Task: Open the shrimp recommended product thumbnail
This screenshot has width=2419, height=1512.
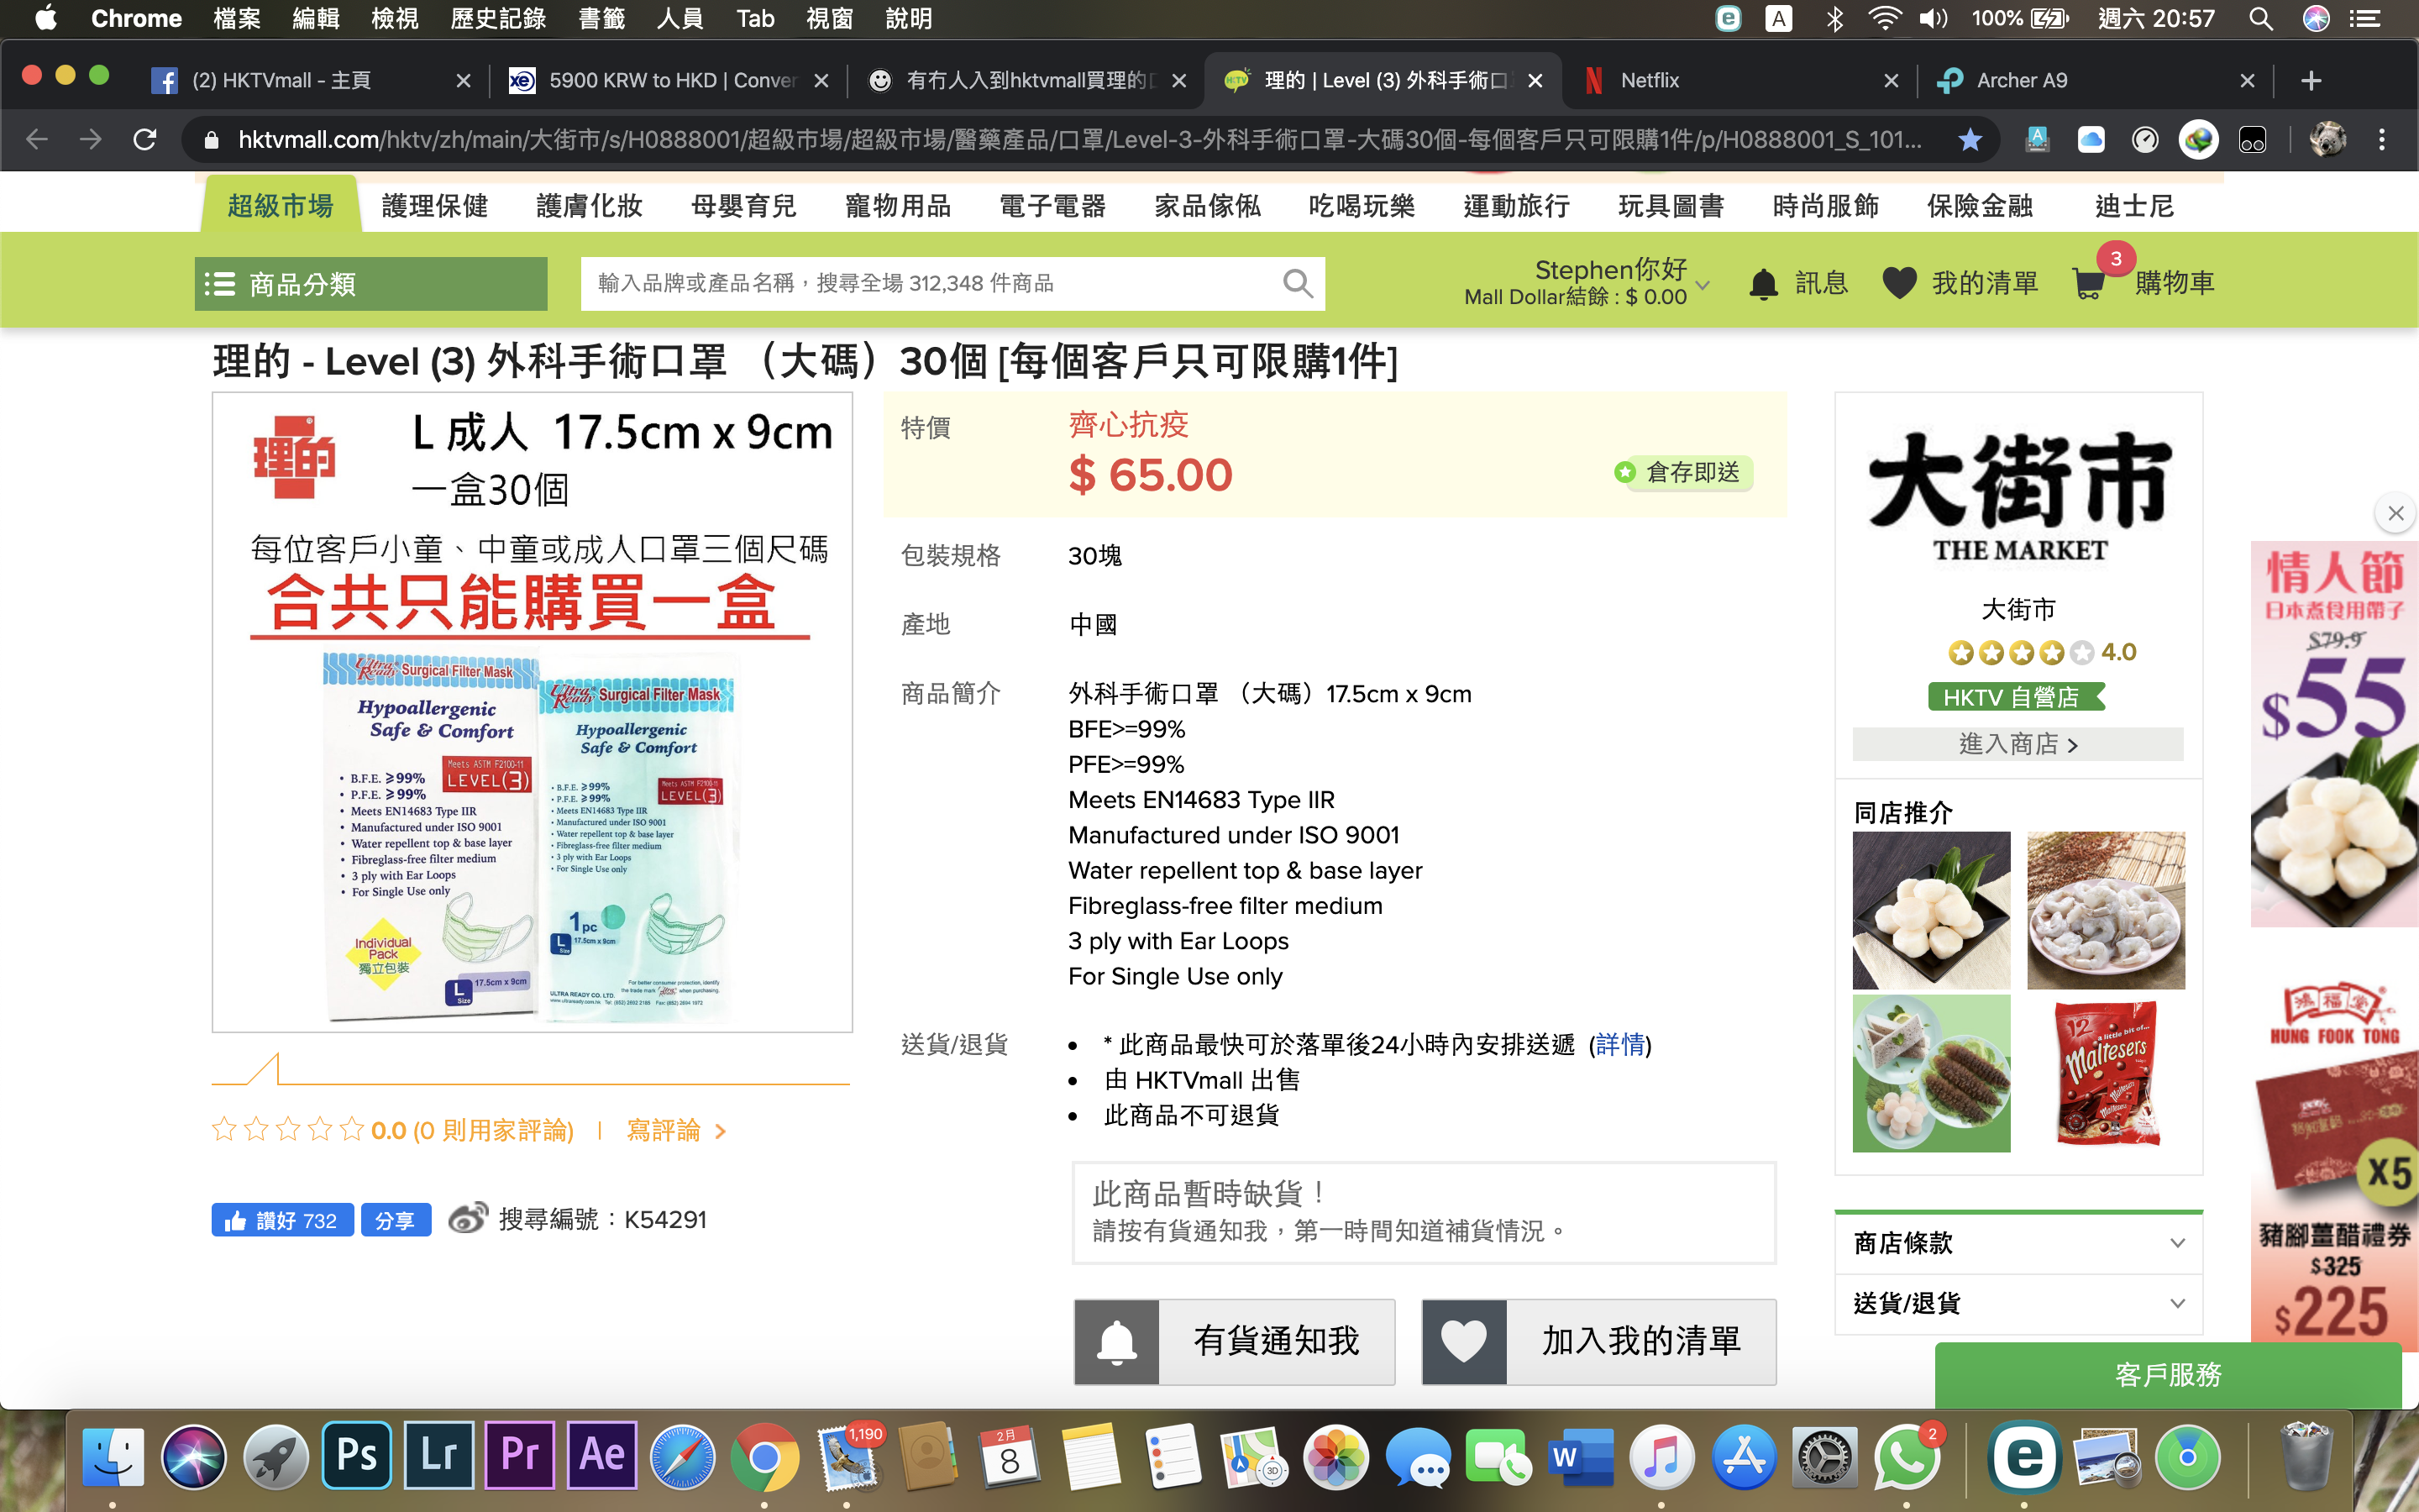Action: click(2107, 910)
